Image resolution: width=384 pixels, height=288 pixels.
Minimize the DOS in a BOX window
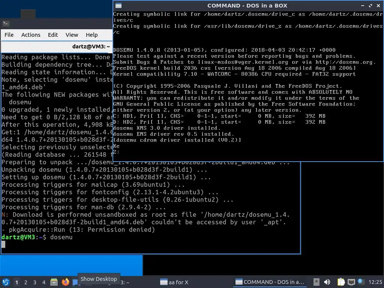[363, 6]
